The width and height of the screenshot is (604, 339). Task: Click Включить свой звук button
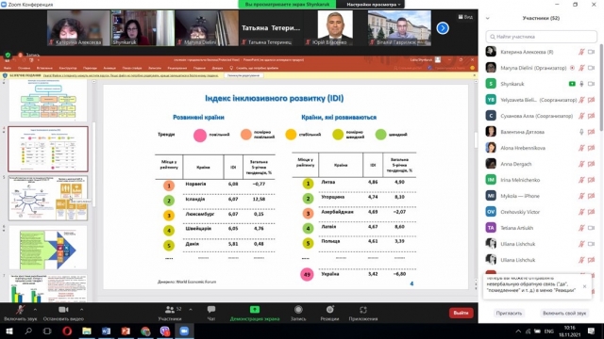click(564, 314)
